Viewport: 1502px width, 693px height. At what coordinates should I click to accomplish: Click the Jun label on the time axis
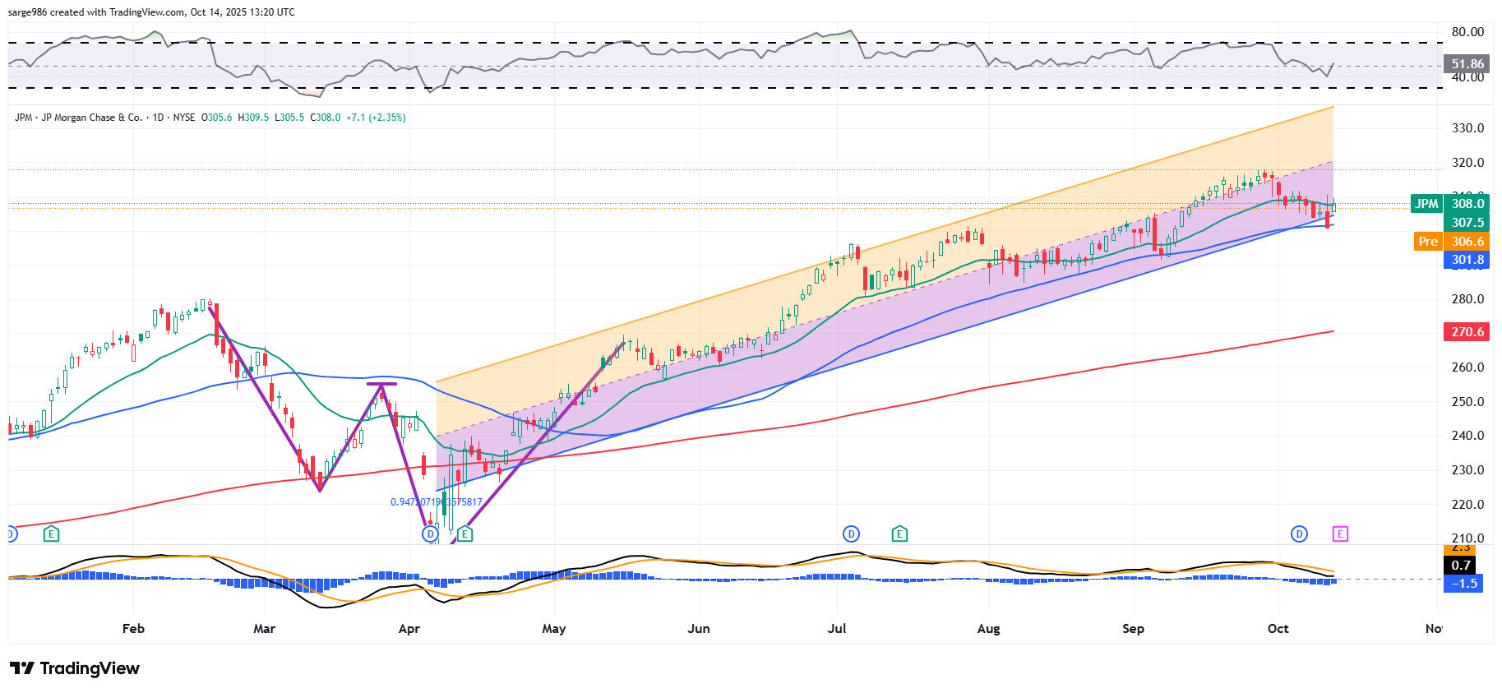point(698,629)
